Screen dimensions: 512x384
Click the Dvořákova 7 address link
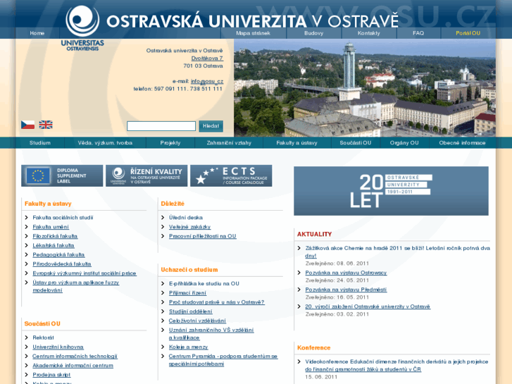(207, 58)
